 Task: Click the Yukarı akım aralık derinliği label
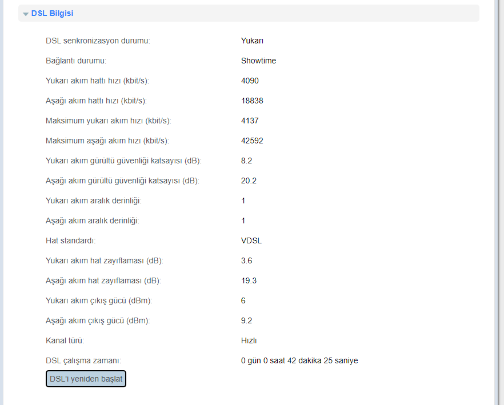click(x=94, y=201)
